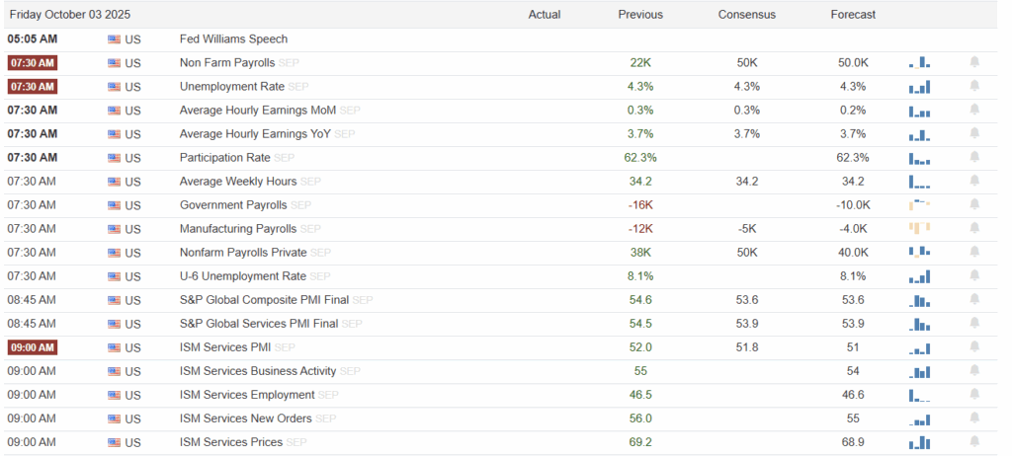The height and width of the screenshot is (456, 1012).
Task: Open the mini chart for Average Weekly Hours
Action: [919, 181]
